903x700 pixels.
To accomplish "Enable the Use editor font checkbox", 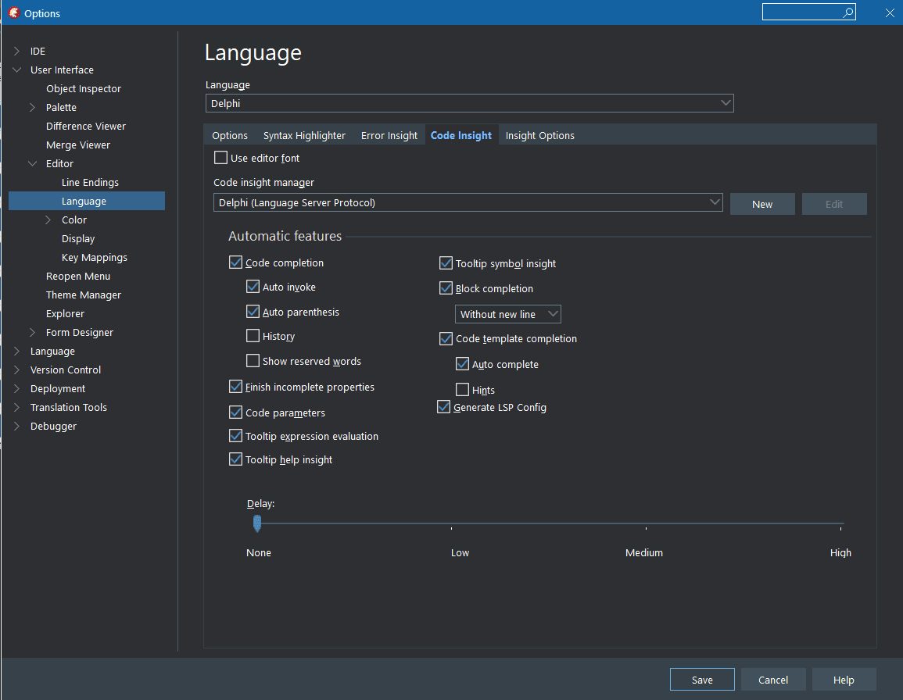I will [x=220, y=157].
